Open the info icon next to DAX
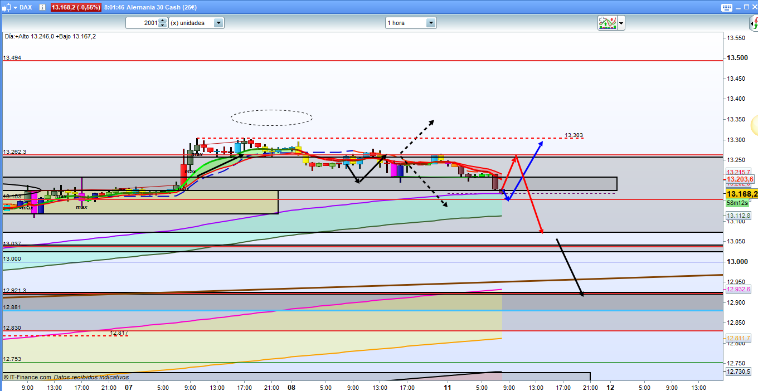Image resolution: width=758 pixels, height=391 pixels. 43,7
